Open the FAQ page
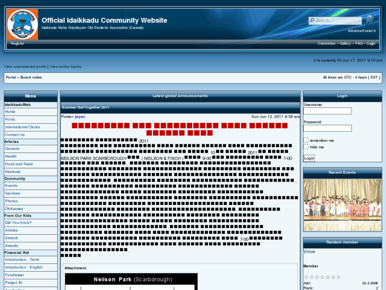Image resolution: width=386 pixels, height=290 pixels. point(359,44)
